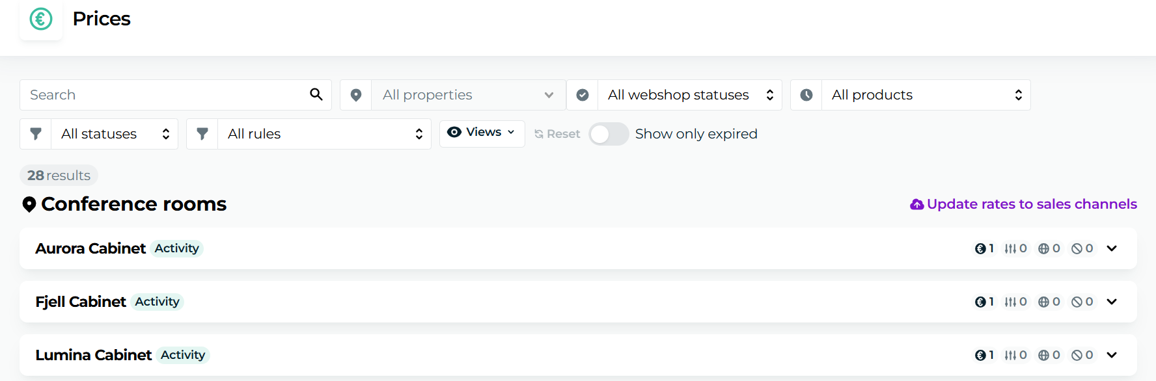This screenshot has height=381, width=1156.
Task: Open the Views menu
Action: (482, 133)
